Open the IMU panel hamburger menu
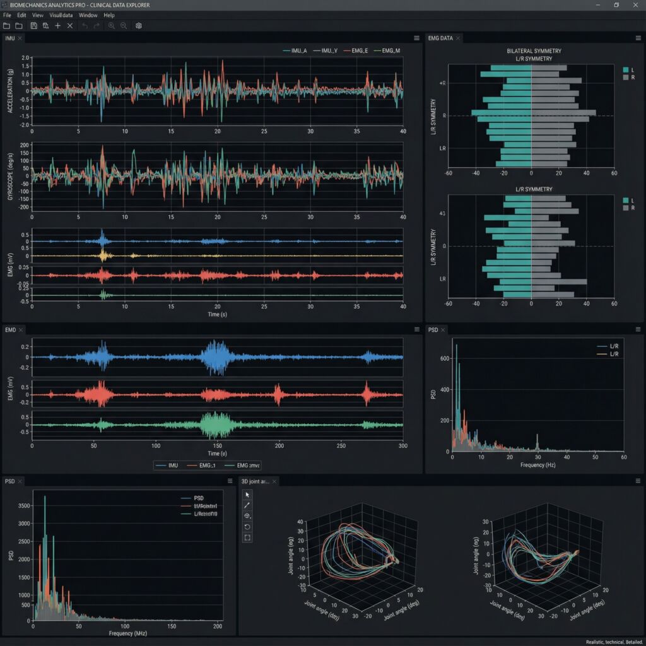 [x=416, y=38]
